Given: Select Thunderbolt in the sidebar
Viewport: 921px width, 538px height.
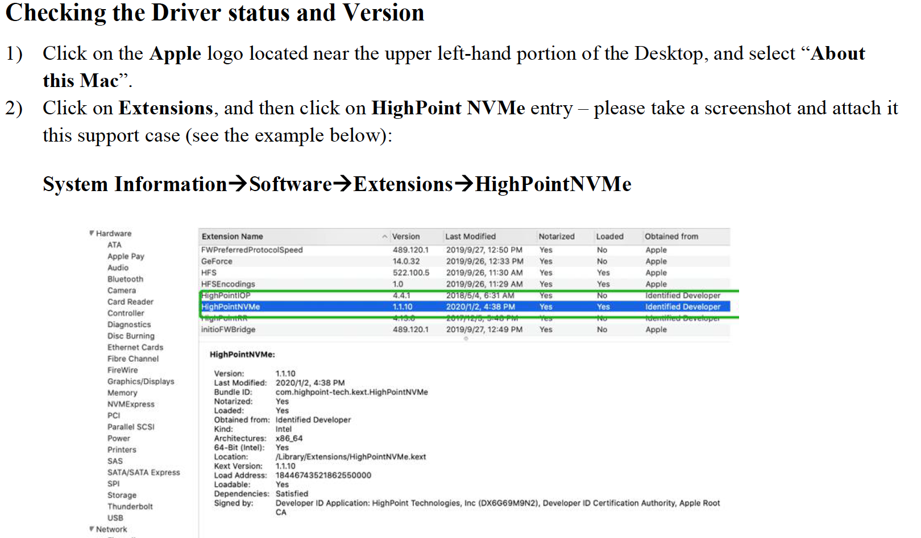Looking at the screenshot, I should coord(130,506).
